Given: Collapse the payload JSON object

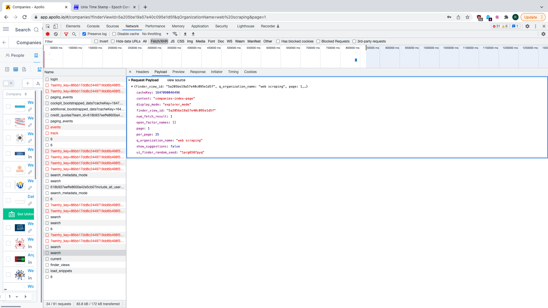Looking at the screenshot, I should click(x=132, y=86).
